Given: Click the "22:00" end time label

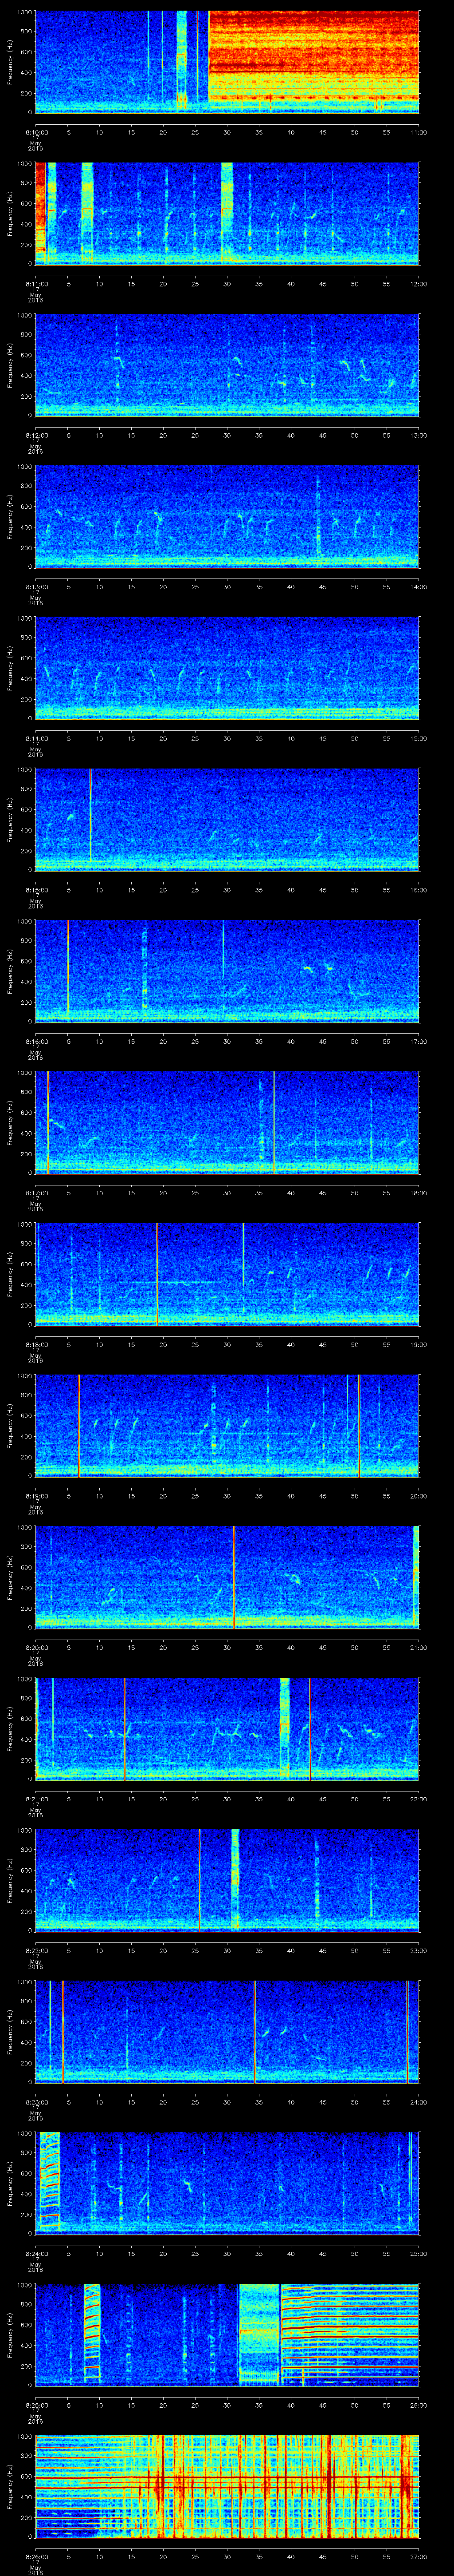Looking at the screenshot, I should (418, 1799).
